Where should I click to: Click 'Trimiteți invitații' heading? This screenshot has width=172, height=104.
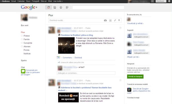tap(133, 98)
